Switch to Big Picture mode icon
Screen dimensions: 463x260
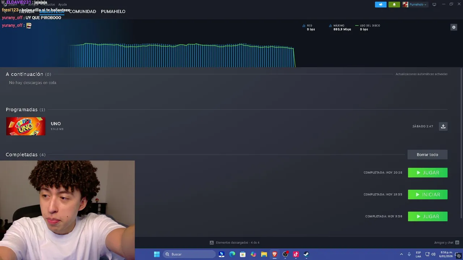(434, 4)
